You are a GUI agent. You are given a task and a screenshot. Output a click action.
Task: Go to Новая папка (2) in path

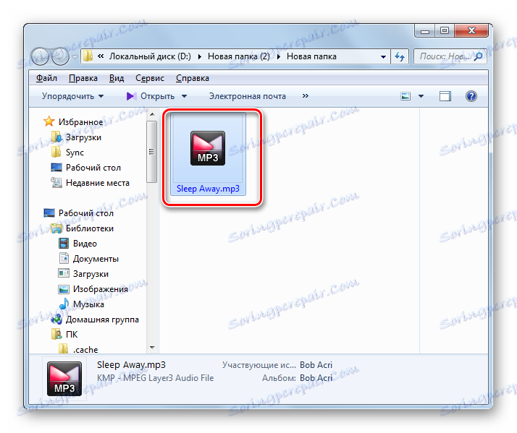click(x=238, y=56)
